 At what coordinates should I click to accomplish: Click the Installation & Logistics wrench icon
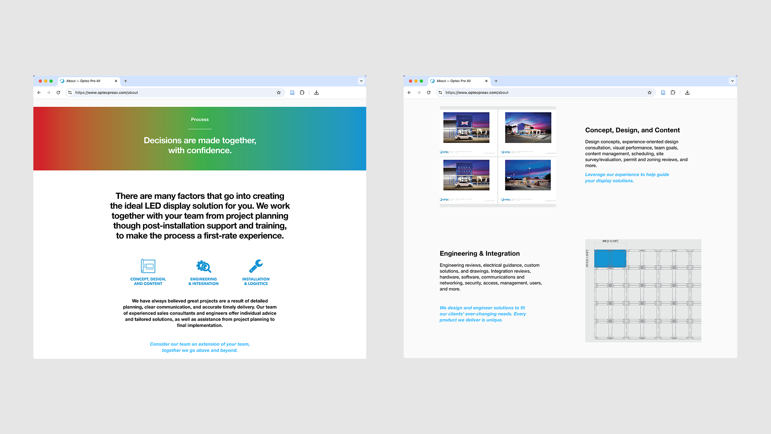(256, 266)
